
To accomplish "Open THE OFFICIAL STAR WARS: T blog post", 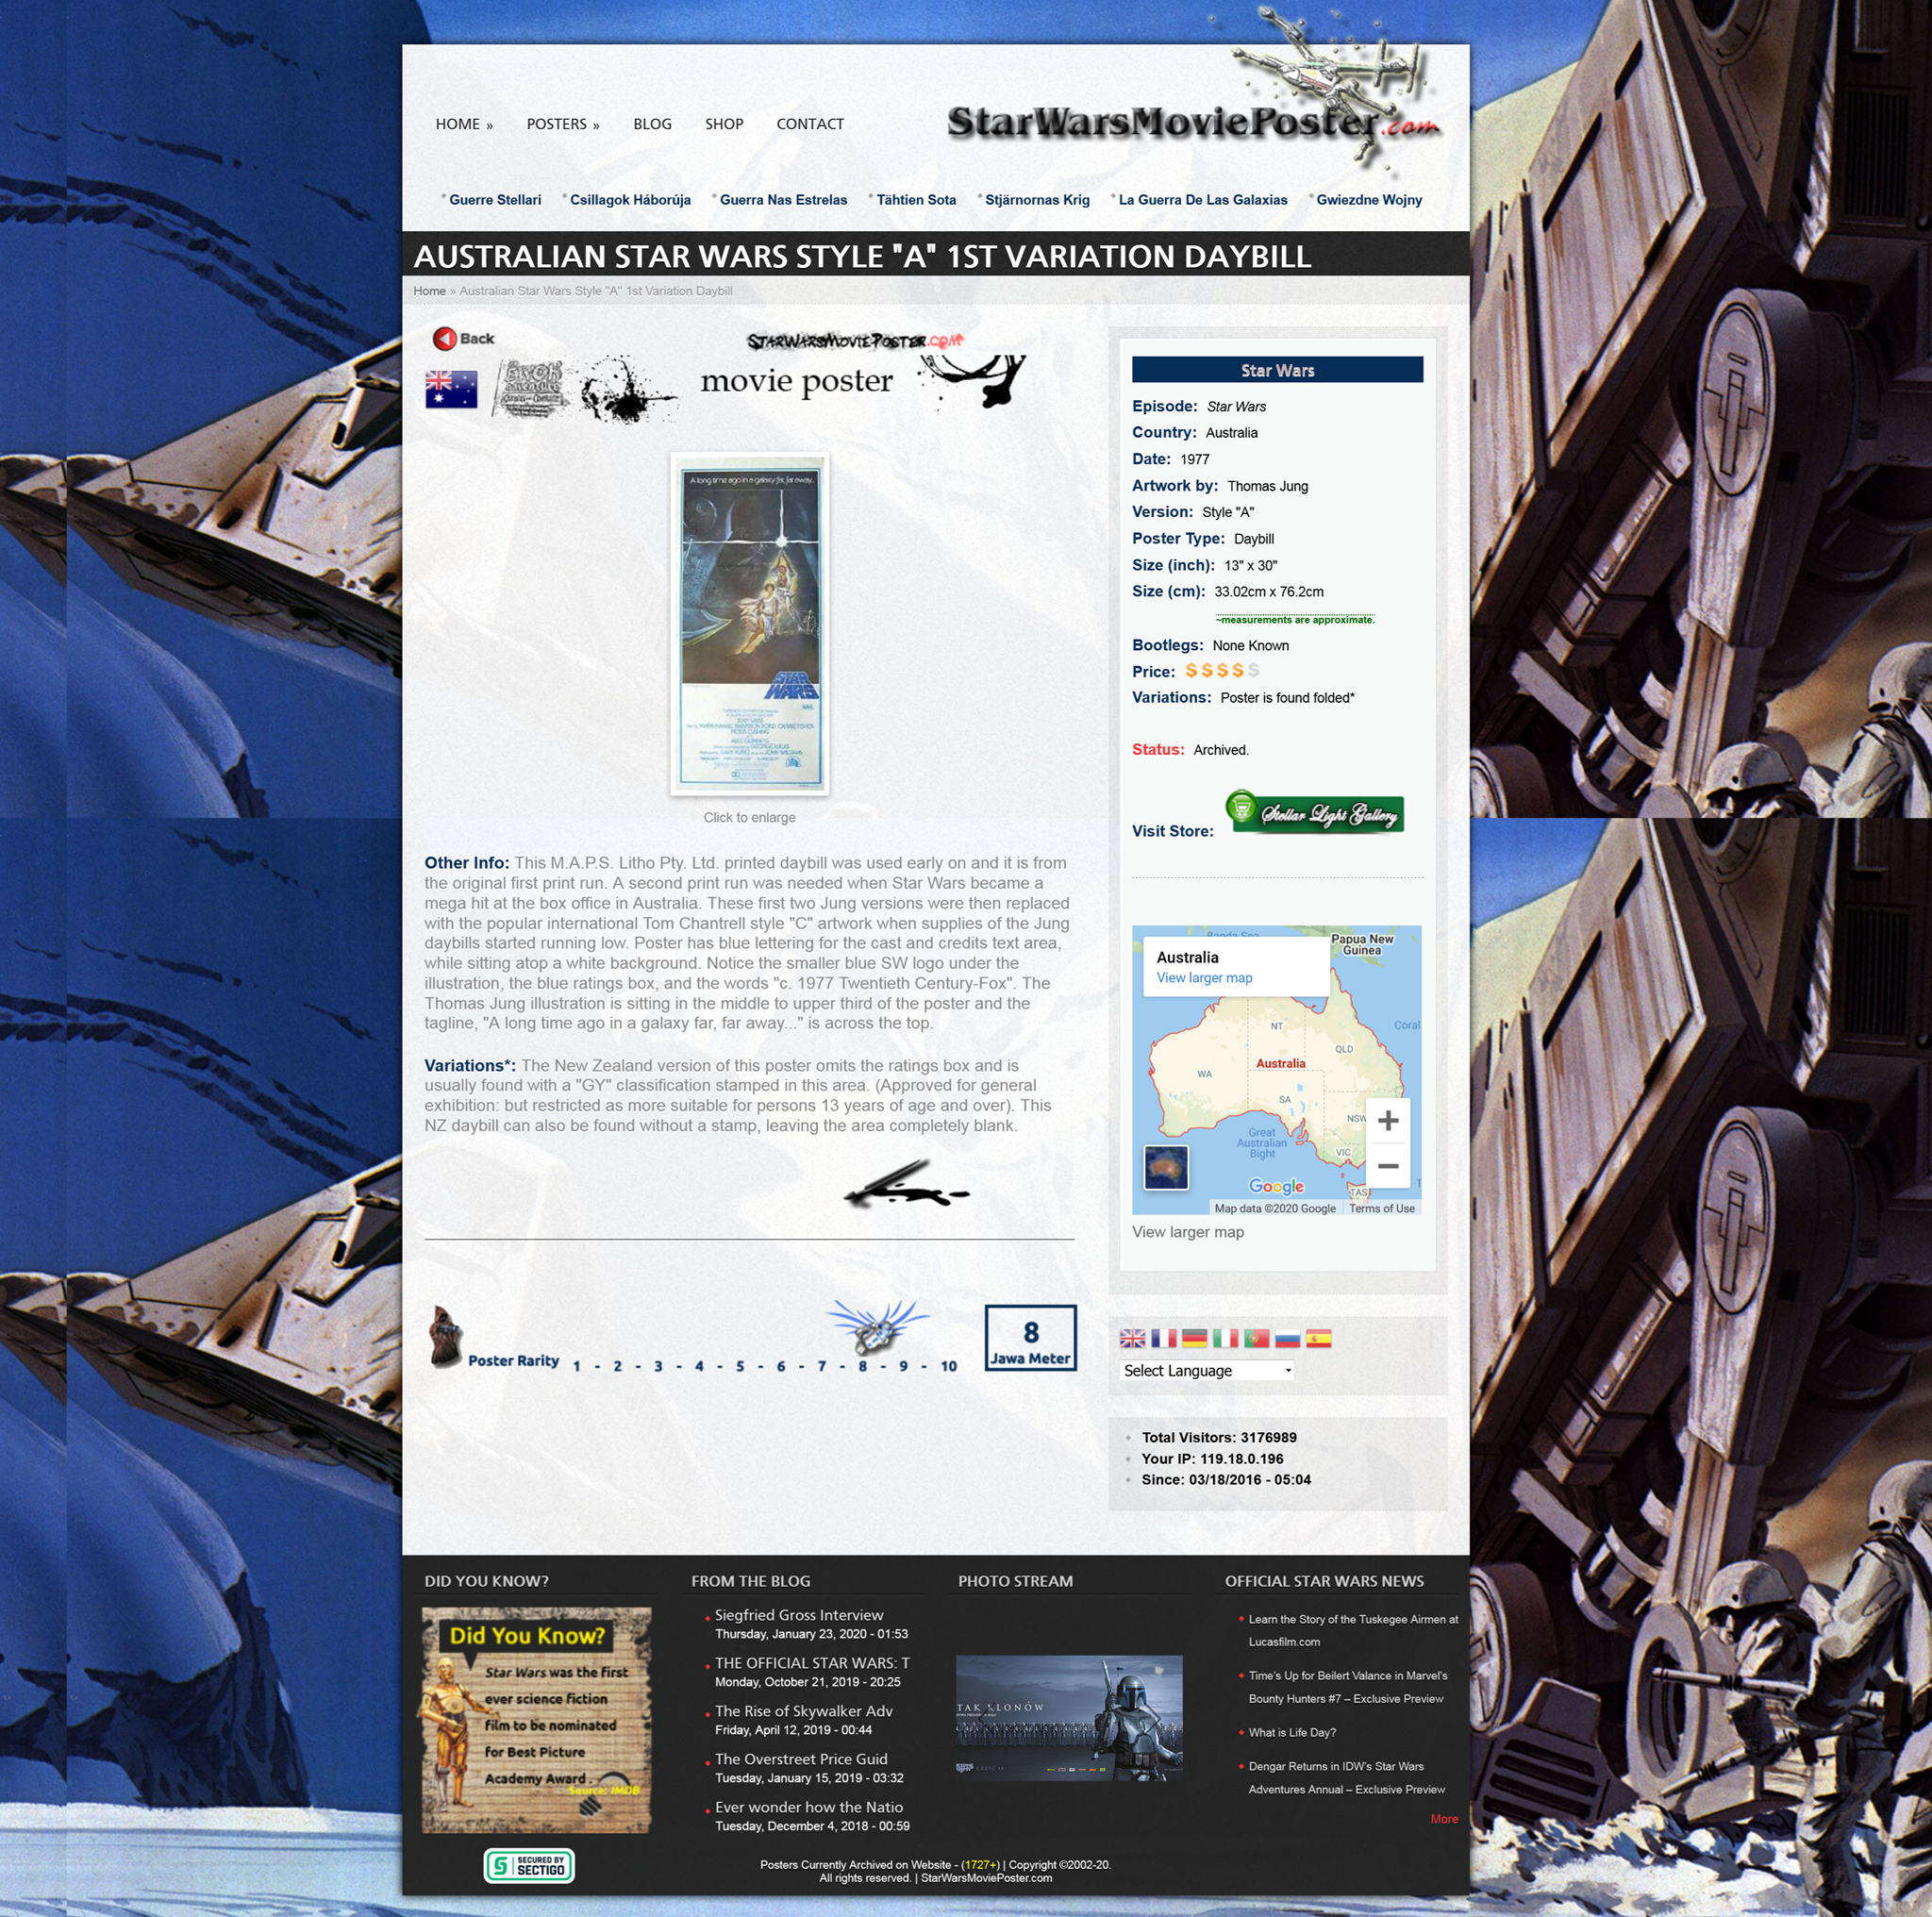I will coord(812,1663).
